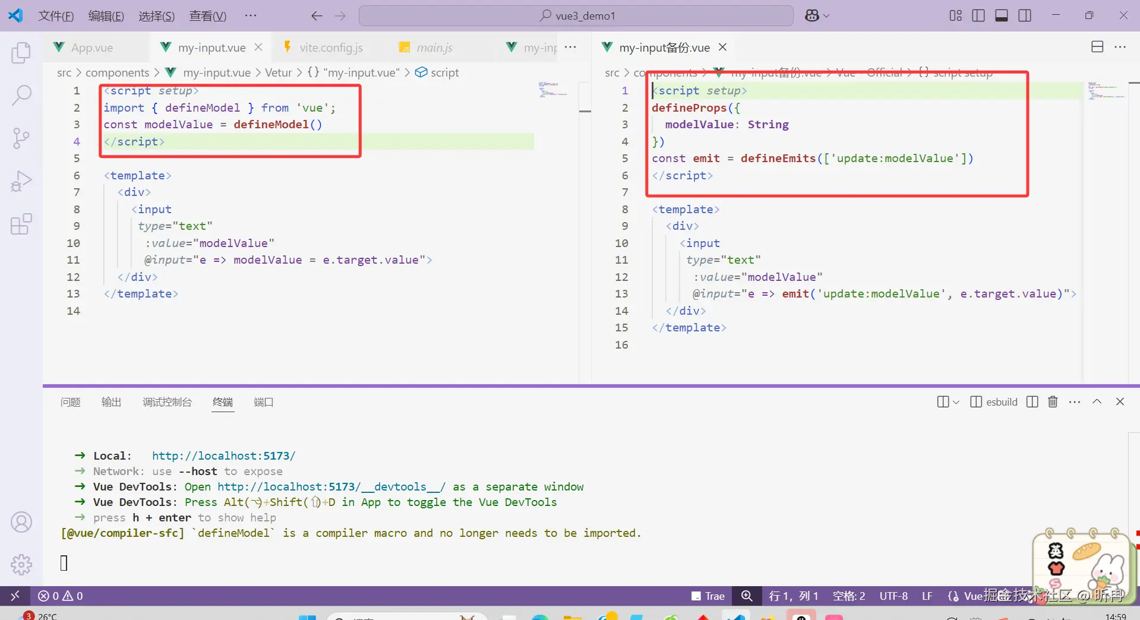Open the Manage gear menu
Viewport: 1140px width, 620px height.
click(21, 564)
